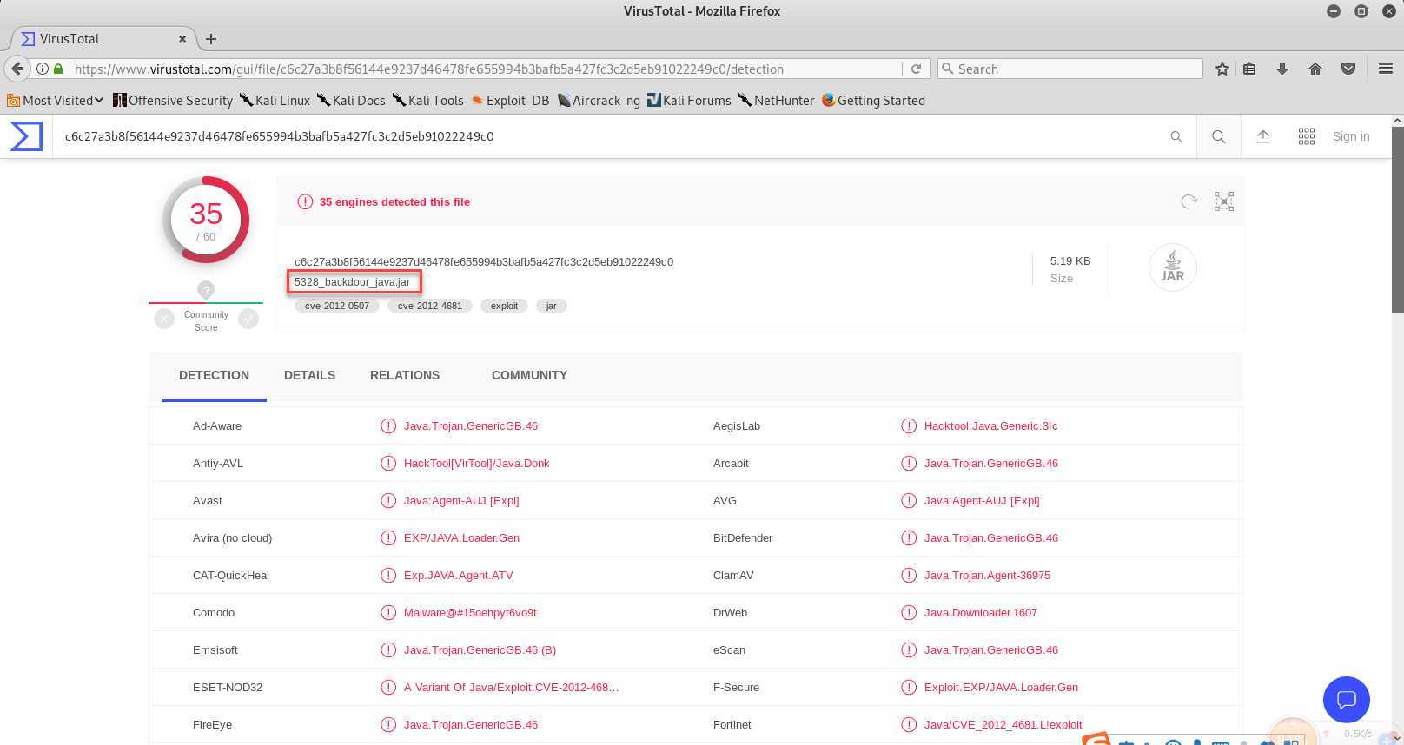Click the 35 / 60 detection score gauge
The height and width of the screenshot is (745, 1404).
[206, 220]
